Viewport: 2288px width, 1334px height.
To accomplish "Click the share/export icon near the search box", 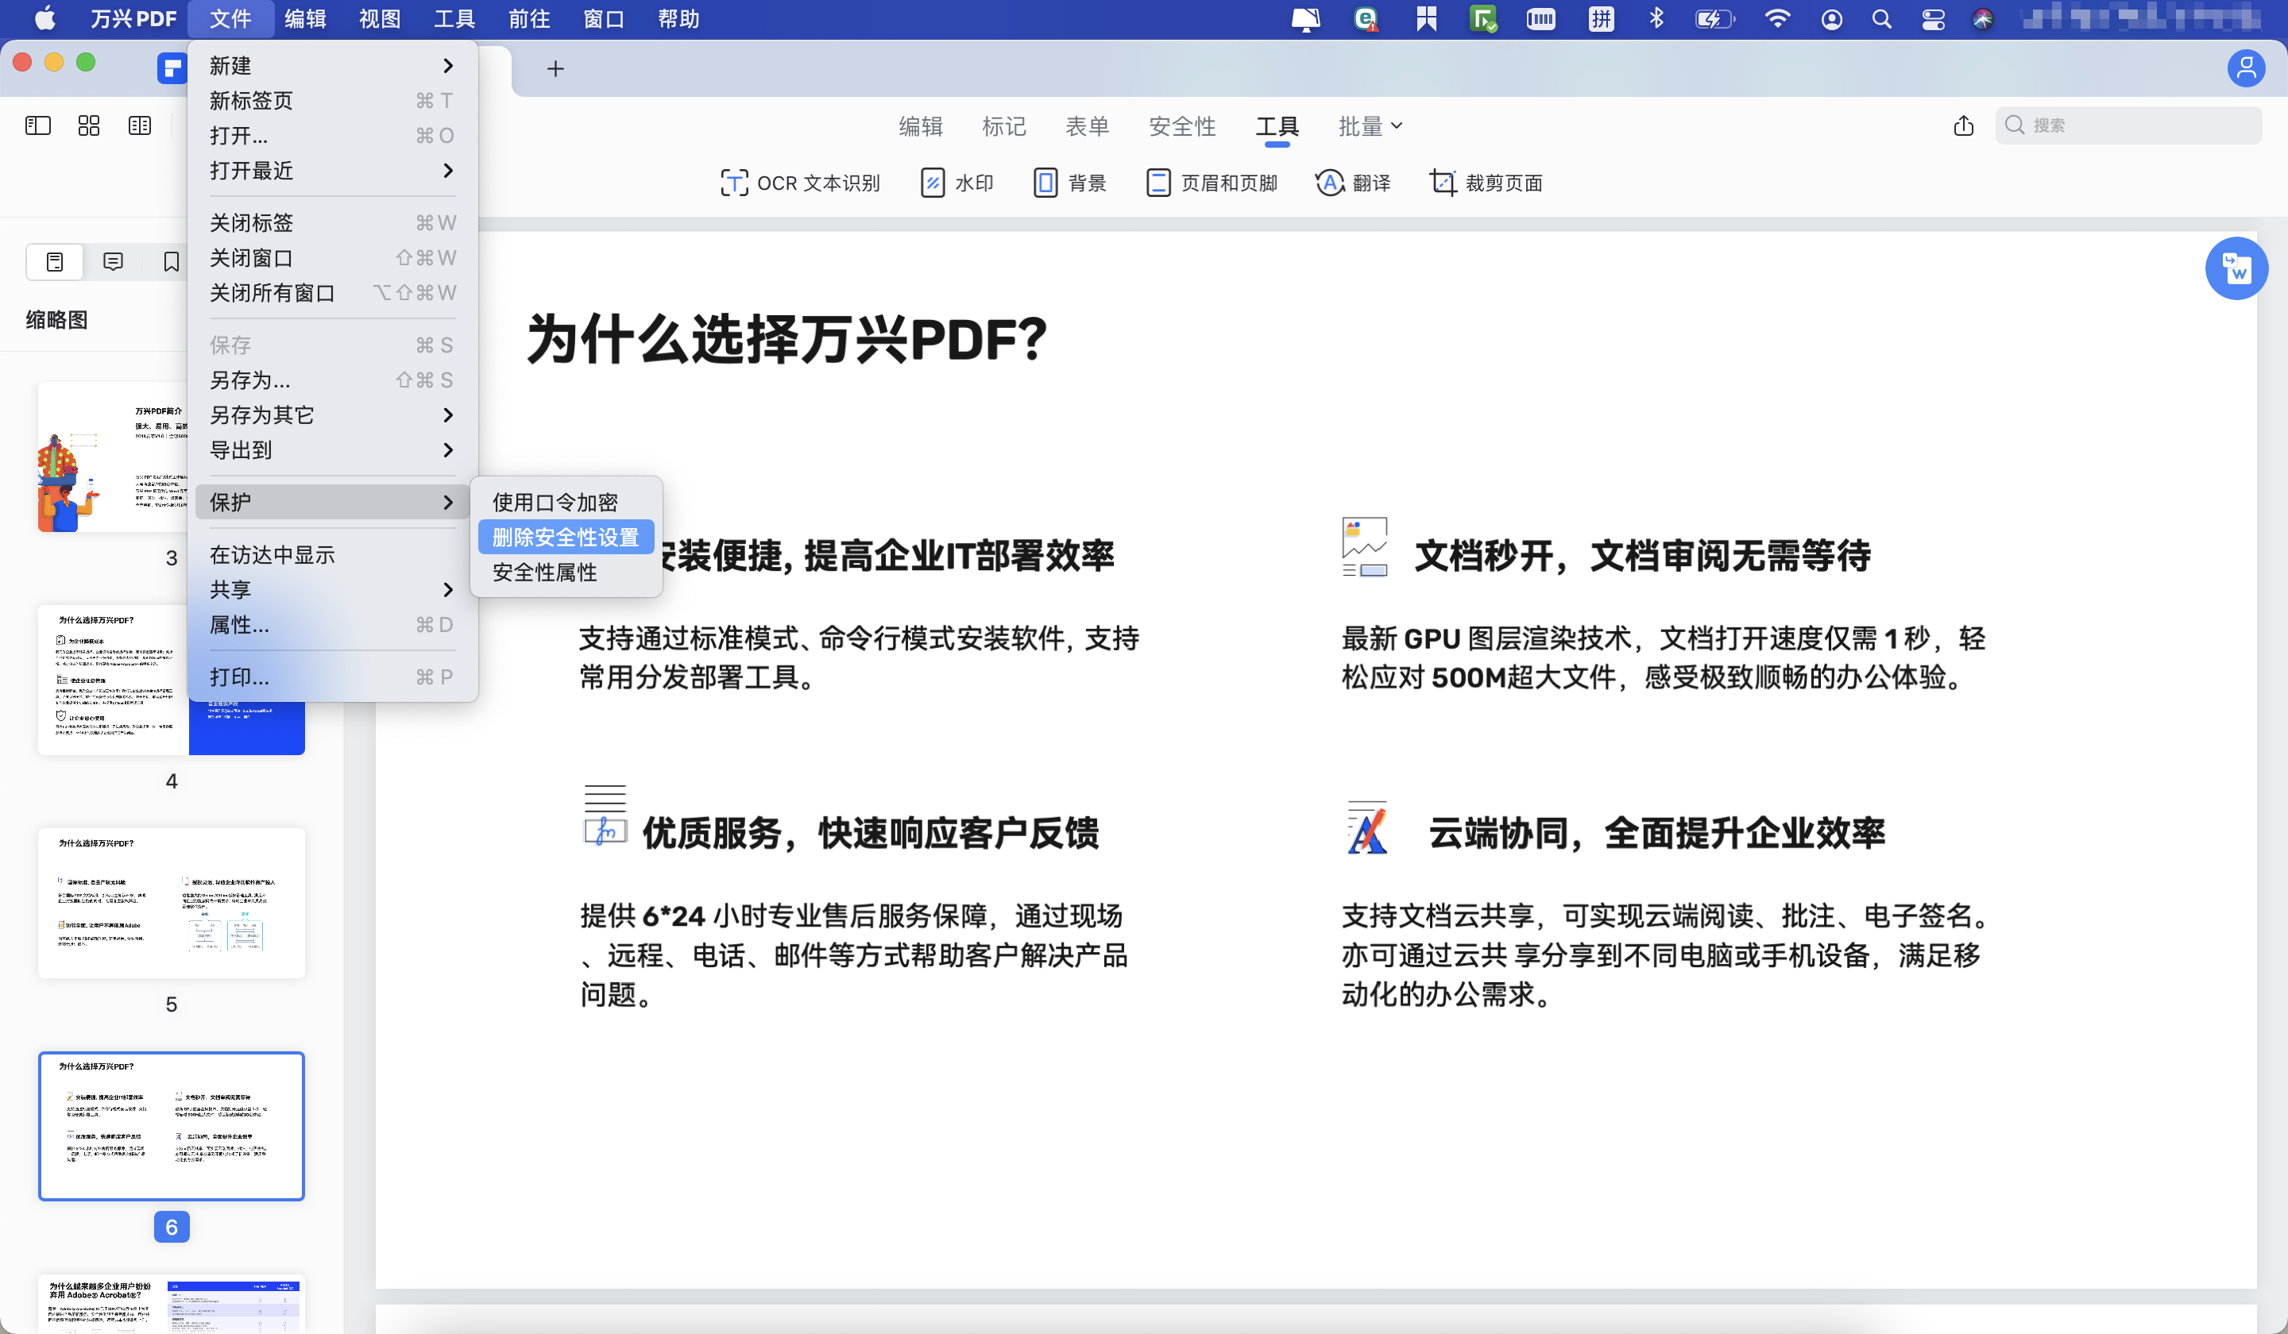I will tap(1964, 126).
